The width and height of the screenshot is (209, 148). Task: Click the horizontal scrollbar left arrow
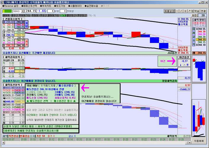4,143
